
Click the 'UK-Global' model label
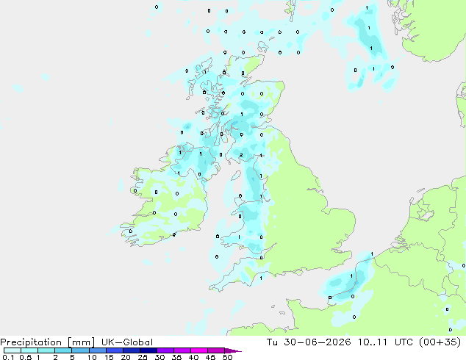(127, 342)
